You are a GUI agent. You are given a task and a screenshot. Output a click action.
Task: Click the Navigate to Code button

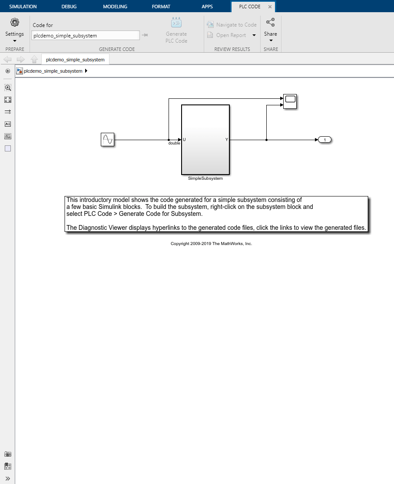coord(232,24)
